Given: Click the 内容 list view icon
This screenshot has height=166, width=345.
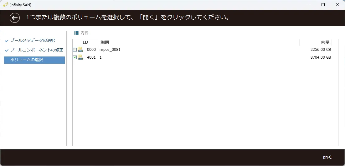Looking at the screenshot, I should 76,33.
